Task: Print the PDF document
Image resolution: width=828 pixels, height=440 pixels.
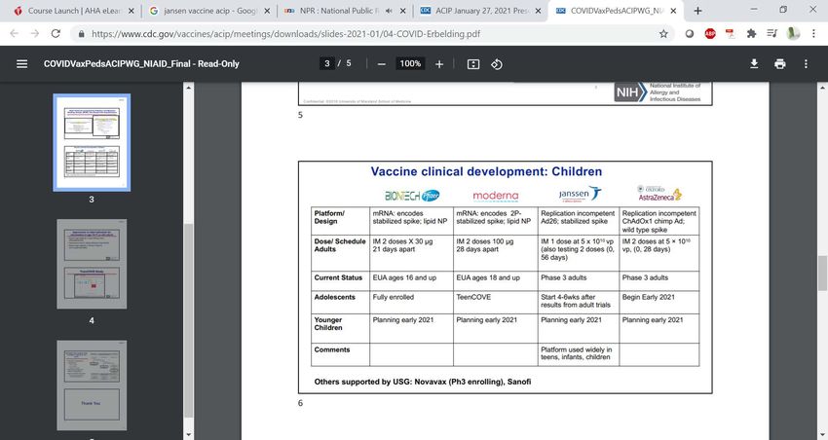Action: (x=780, y=64)
